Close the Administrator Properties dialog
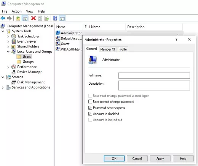This screenshot has width=198, height=166. coord(189,40)
